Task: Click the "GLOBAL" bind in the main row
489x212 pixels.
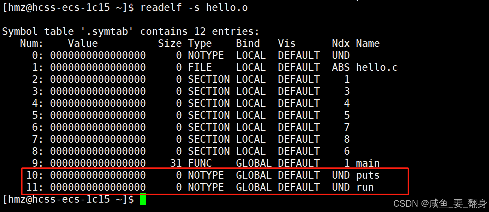Action: [254, 163]
